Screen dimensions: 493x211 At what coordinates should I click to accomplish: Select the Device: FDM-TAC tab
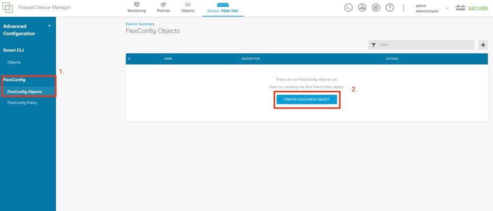223,8
